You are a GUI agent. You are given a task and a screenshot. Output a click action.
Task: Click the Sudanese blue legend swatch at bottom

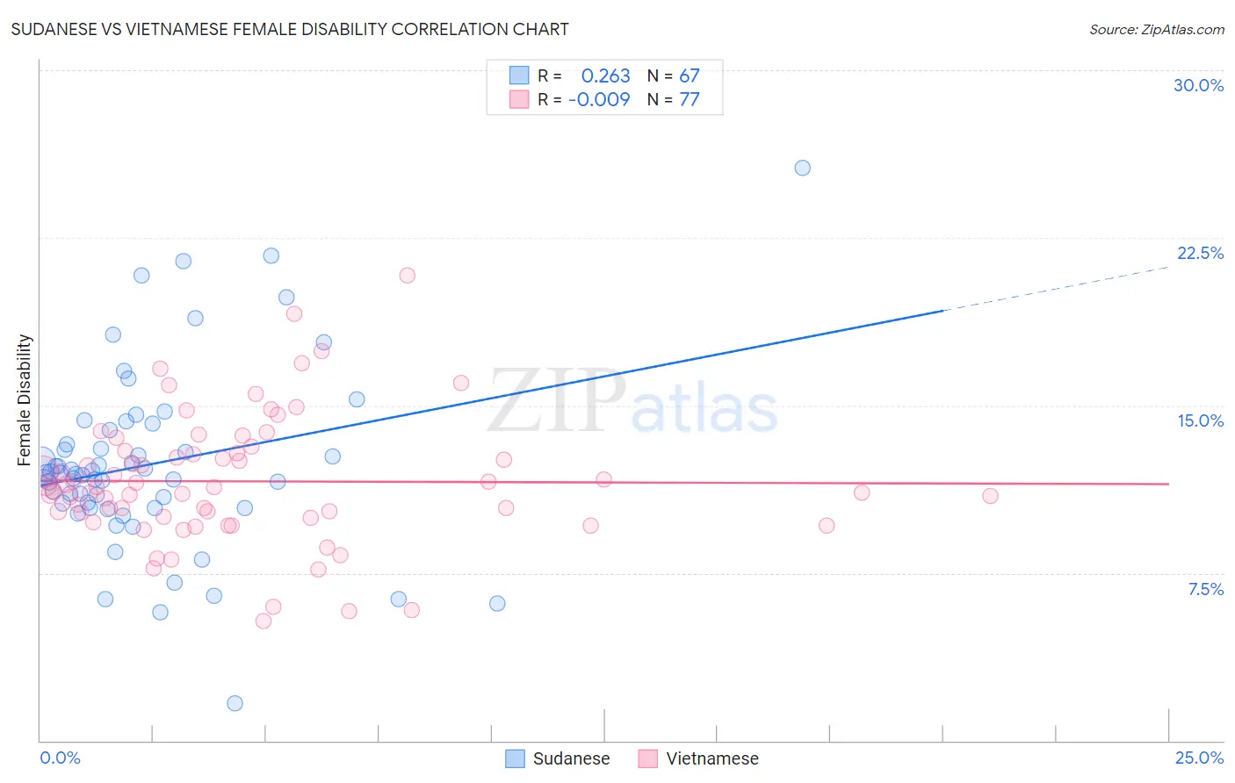point(515,758)
